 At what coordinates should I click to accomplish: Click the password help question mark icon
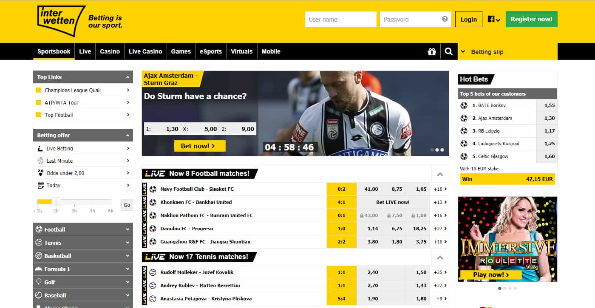coord(445,19)
